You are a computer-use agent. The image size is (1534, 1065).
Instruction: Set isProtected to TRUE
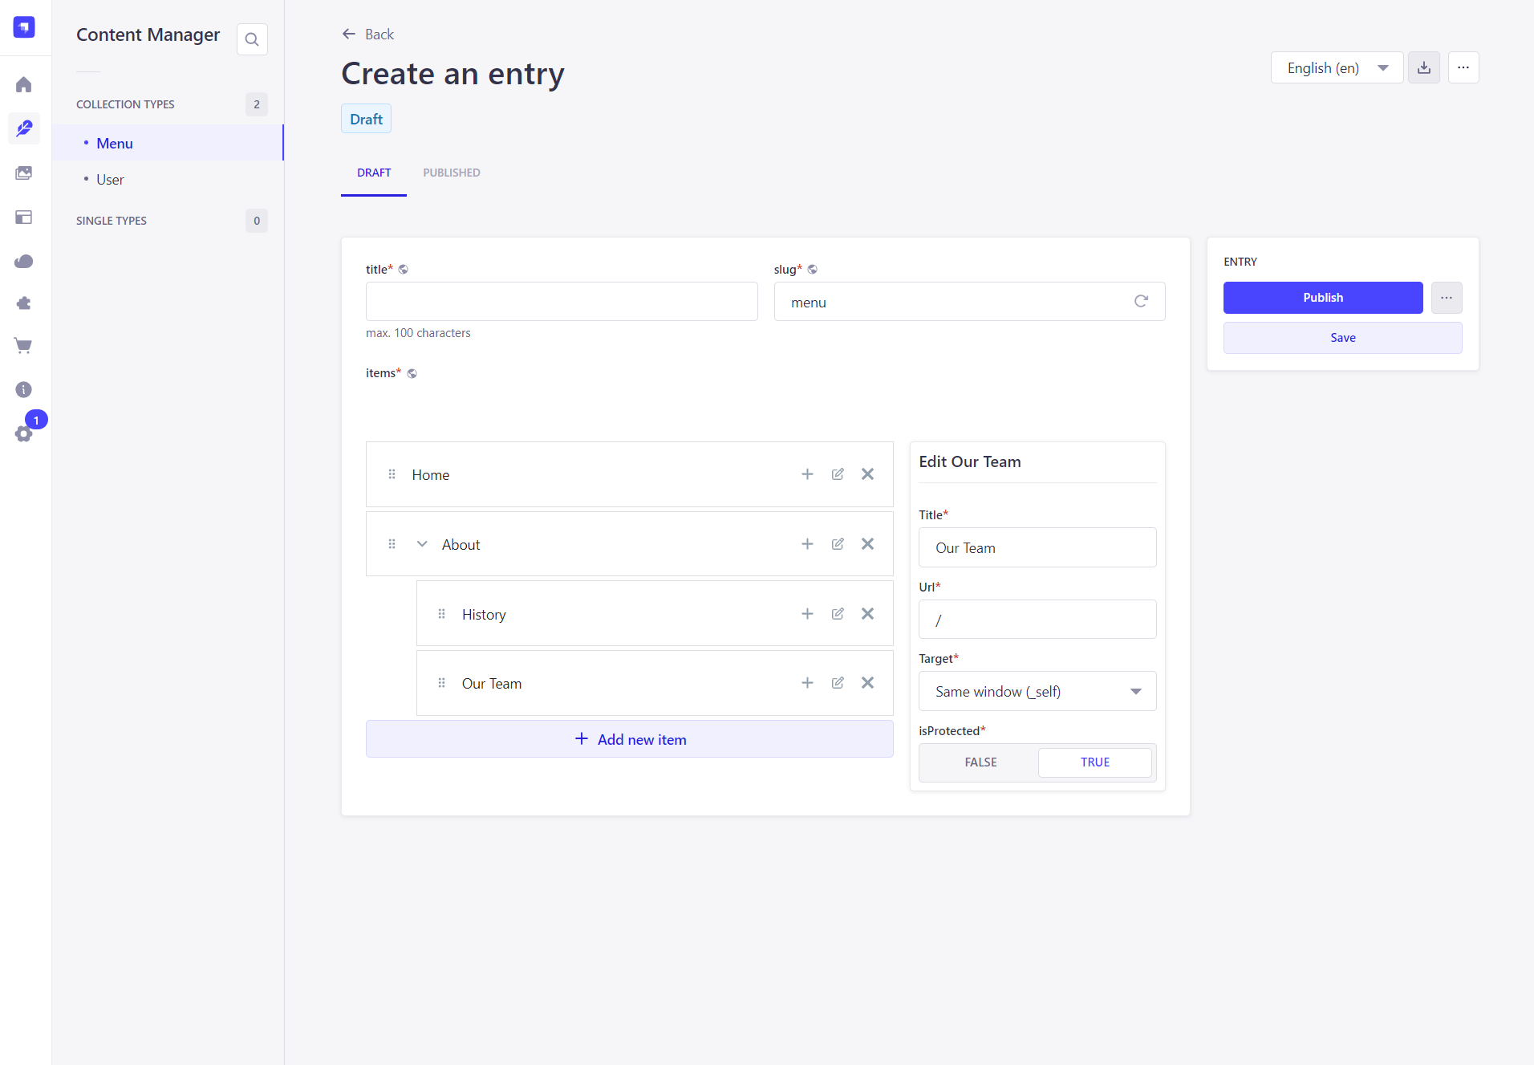tap(1094, 762)
